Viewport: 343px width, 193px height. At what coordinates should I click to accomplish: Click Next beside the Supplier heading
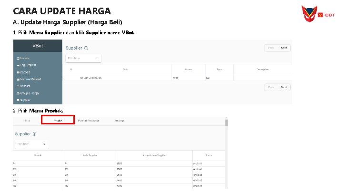(x=284, y=48)
